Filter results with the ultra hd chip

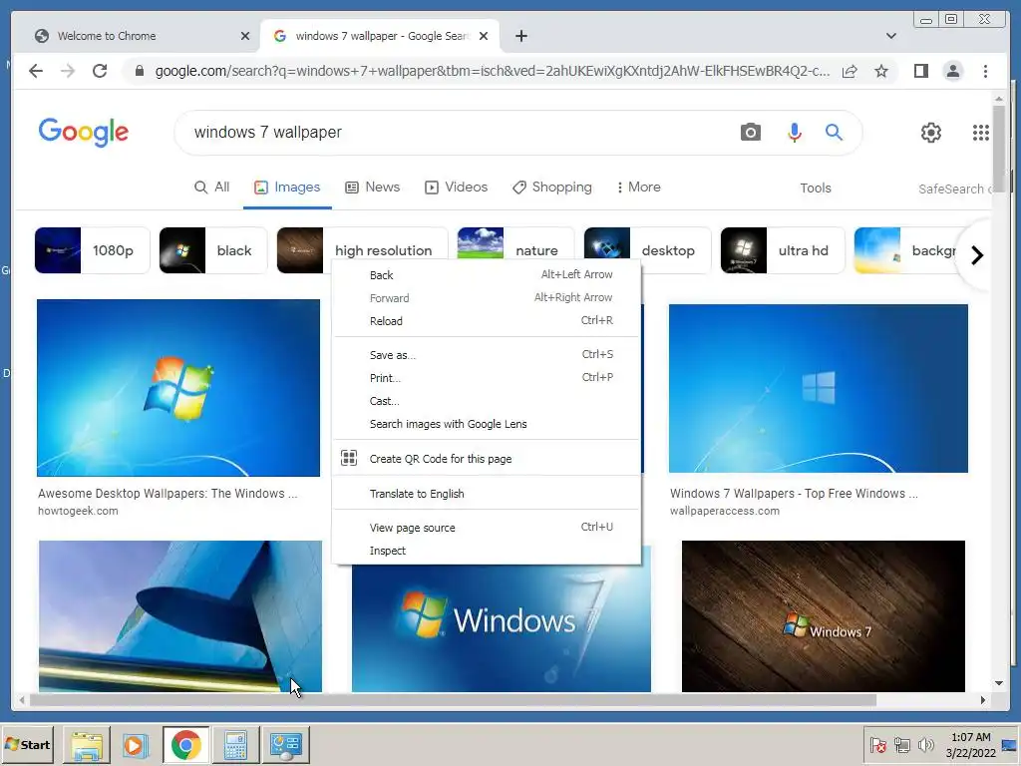(x=782, y=250)
